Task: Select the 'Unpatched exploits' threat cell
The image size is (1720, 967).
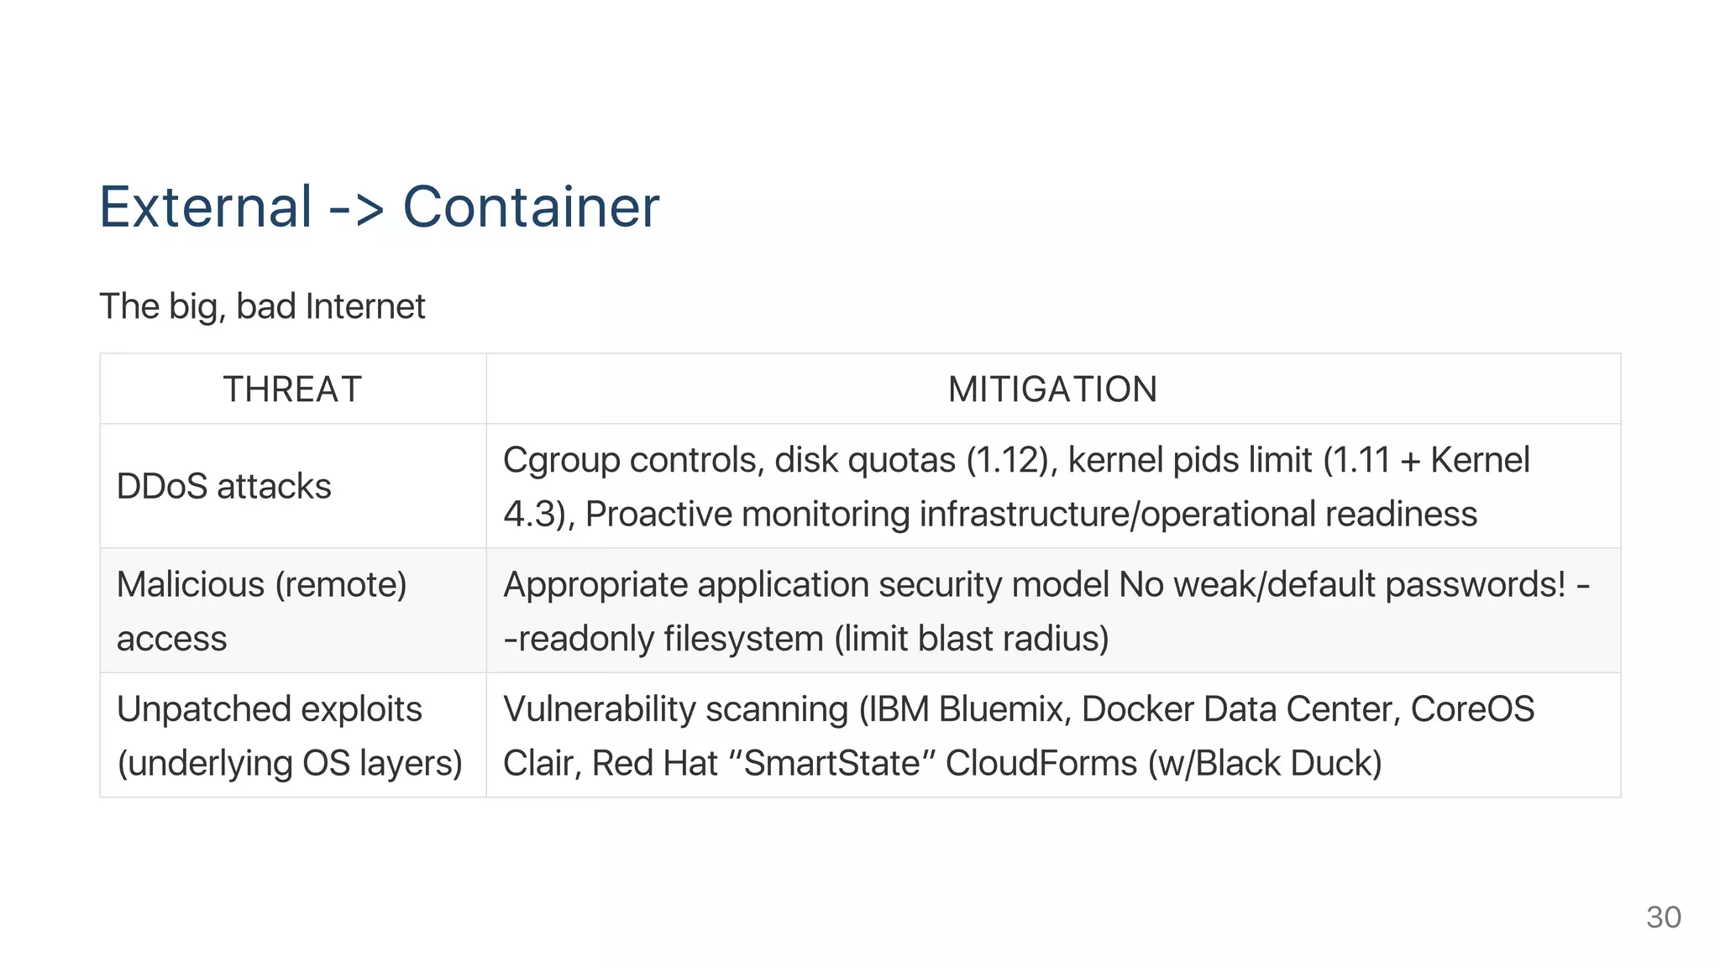Action: (x=269, y=710)
